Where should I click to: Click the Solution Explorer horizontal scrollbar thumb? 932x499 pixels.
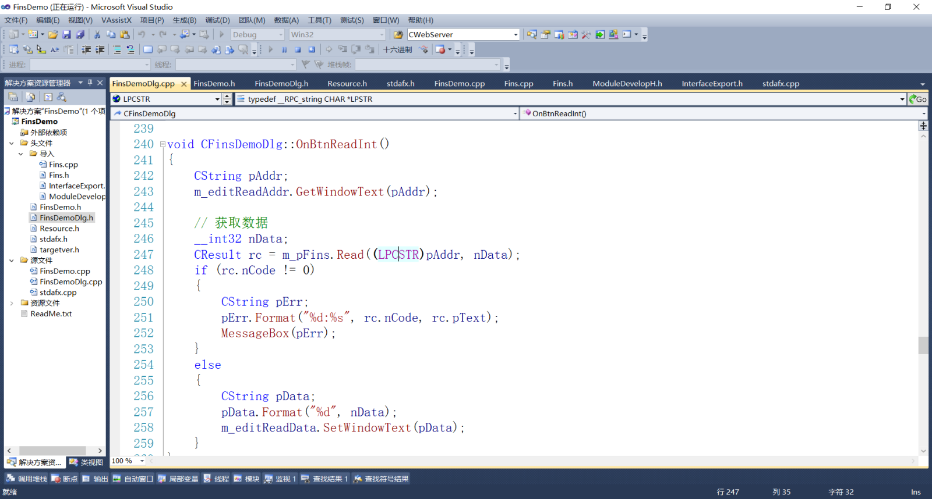point(52,451)
